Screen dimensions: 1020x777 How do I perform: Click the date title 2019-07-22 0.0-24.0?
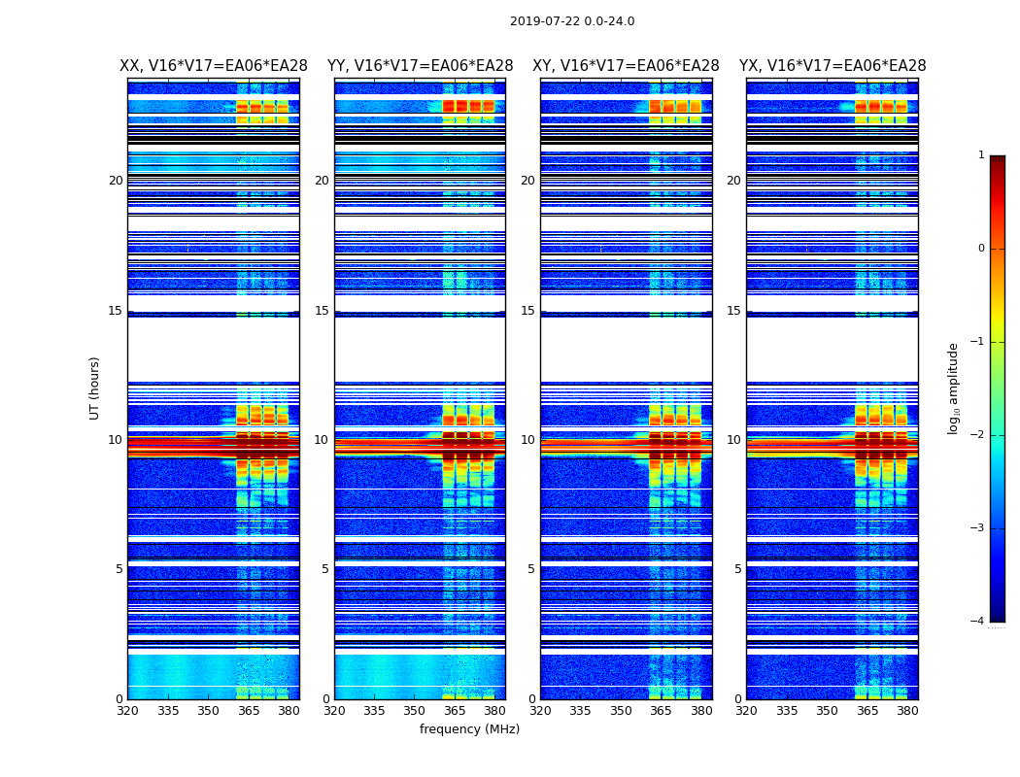pyautogui.click(x=572, y=21)
